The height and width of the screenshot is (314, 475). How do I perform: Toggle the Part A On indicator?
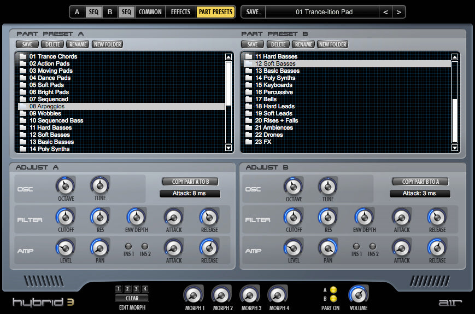333,290
